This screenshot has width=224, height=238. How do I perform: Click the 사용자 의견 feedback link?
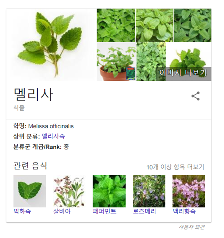(191, 227)
